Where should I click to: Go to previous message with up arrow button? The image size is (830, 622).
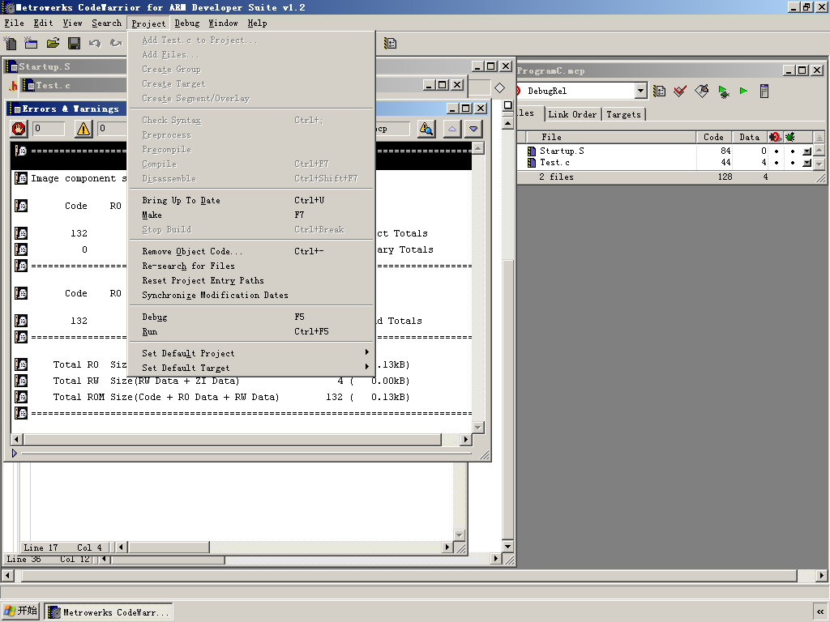452,129
